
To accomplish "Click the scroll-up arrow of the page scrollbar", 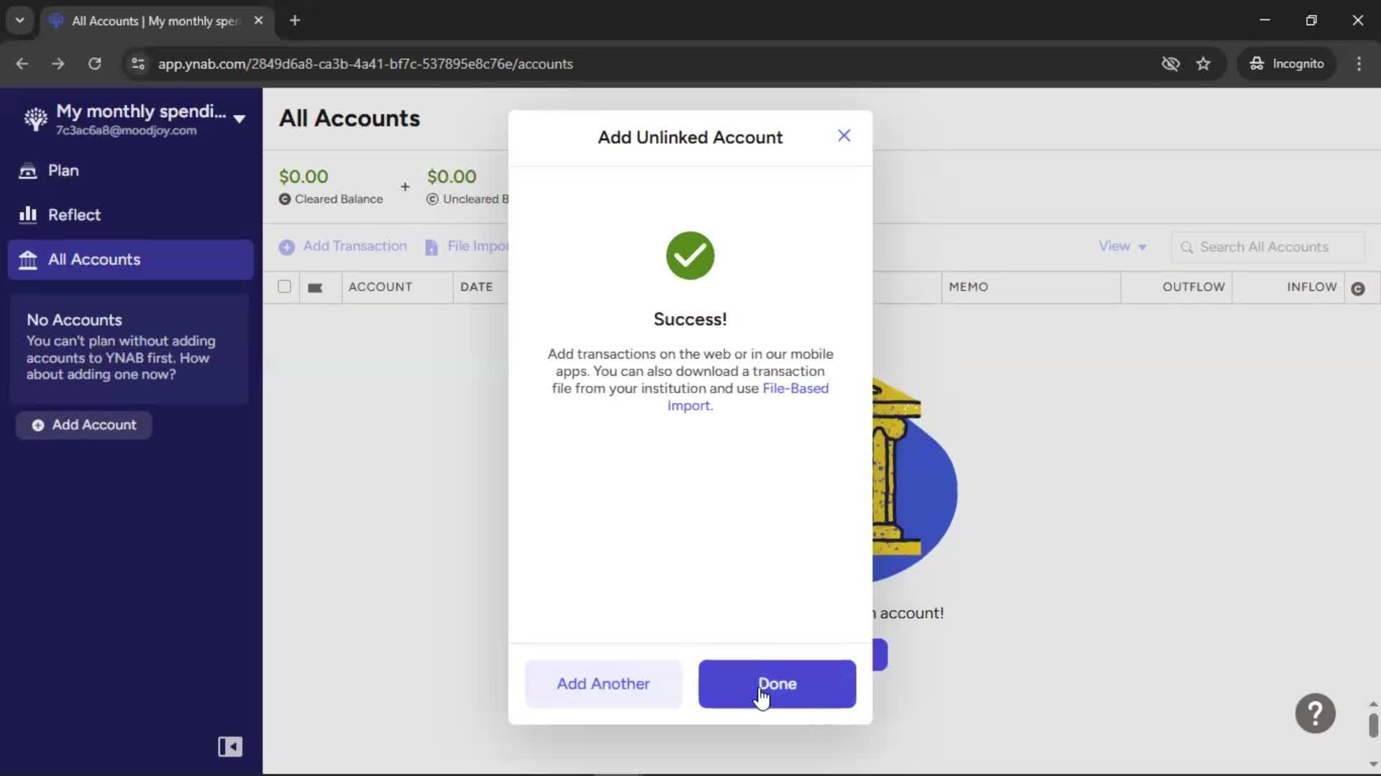I will pyautogui.click(x=1373, y=704).
